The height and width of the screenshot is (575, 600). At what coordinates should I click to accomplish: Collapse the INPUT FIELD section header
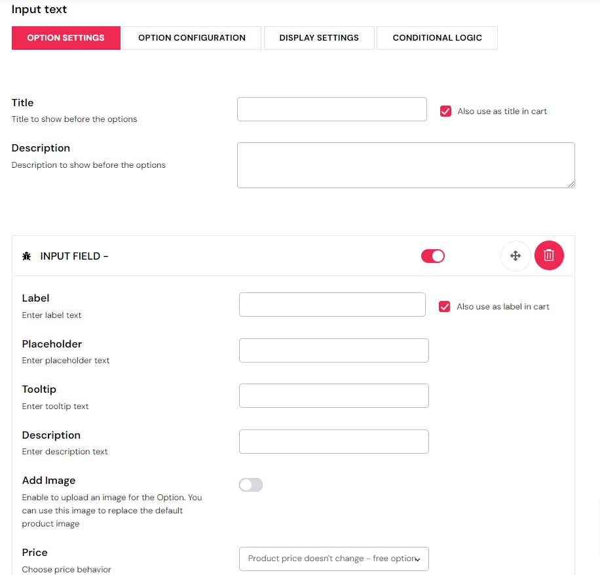(x=74, y=256)
